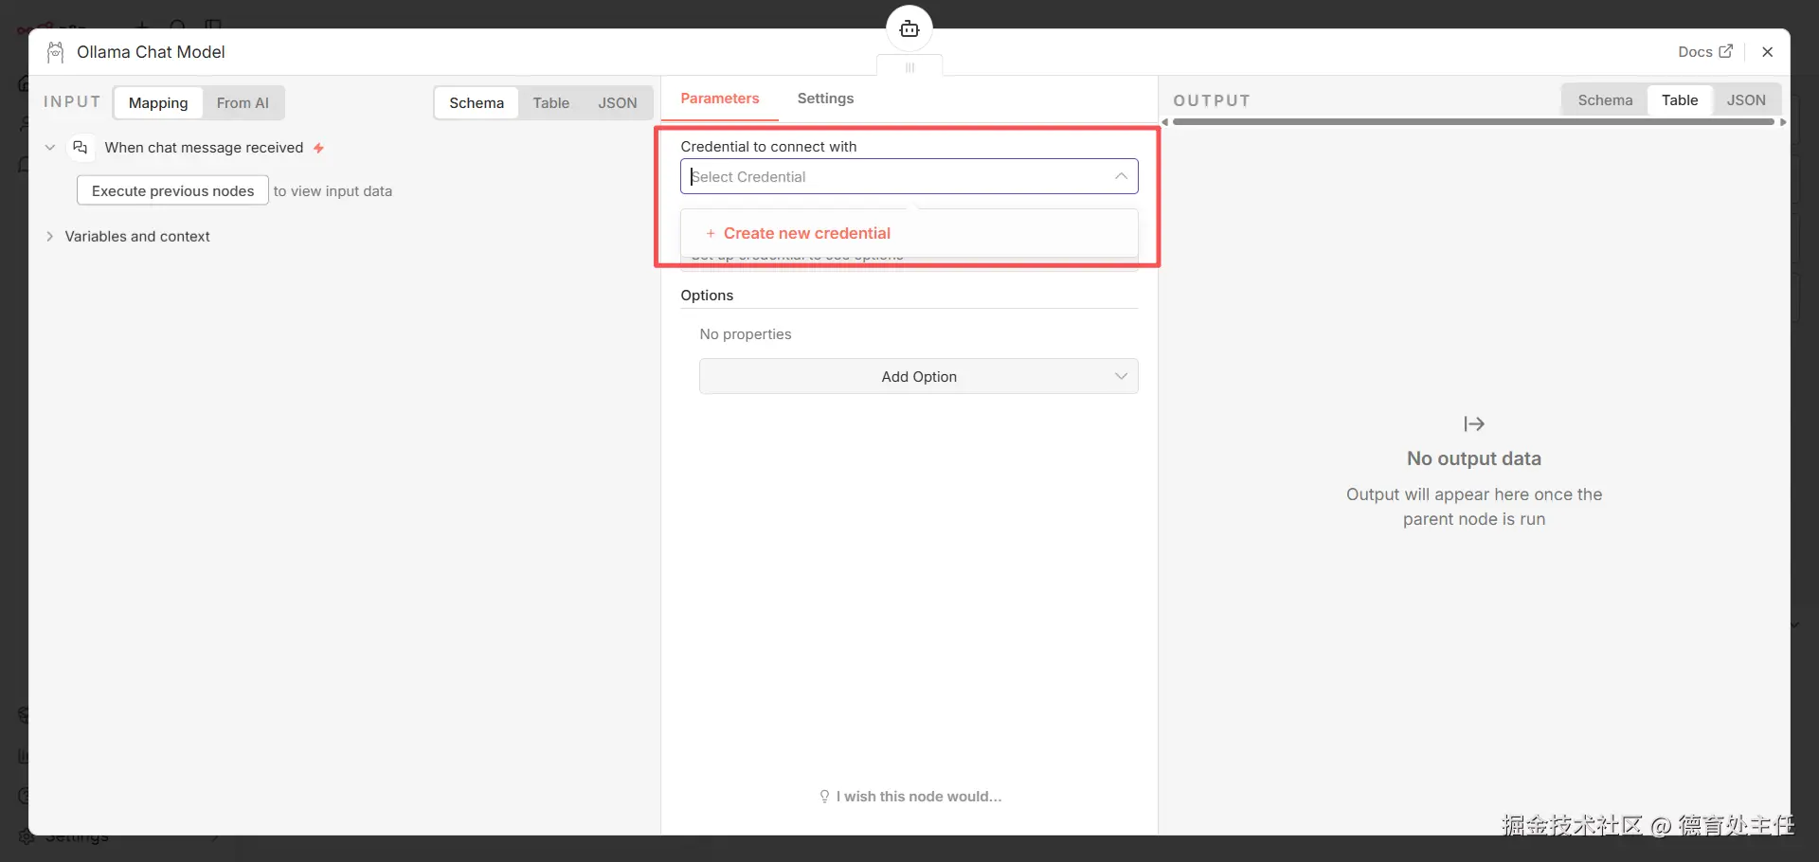
Task: Select Table view in the INPUT panel
Action: pos(551,103)
